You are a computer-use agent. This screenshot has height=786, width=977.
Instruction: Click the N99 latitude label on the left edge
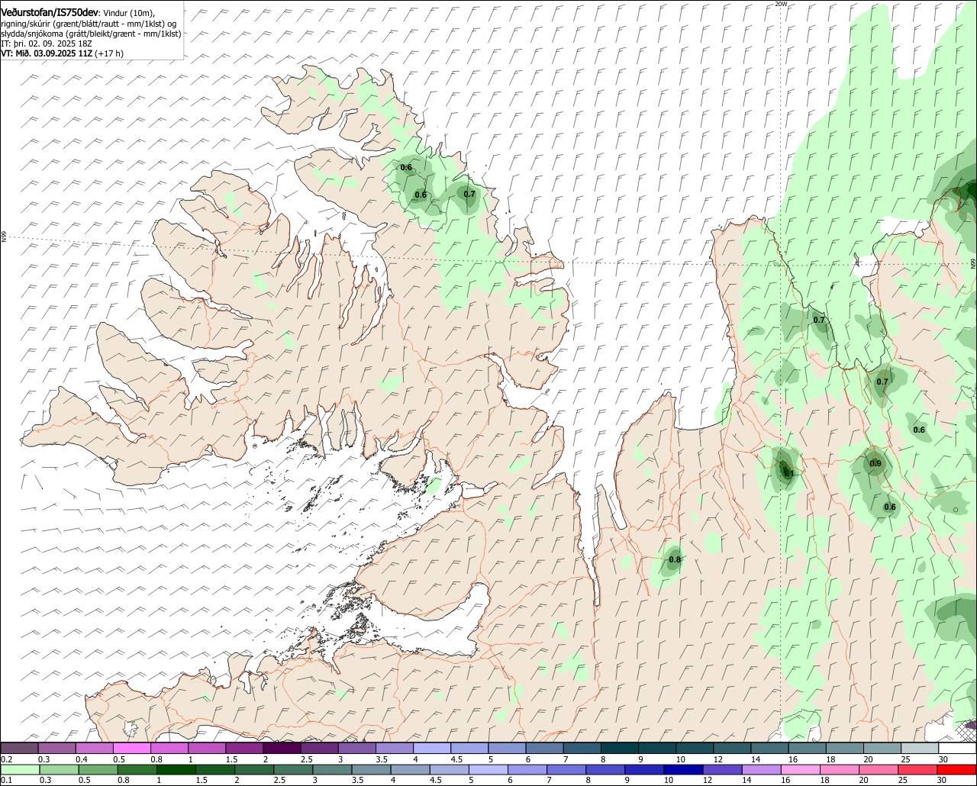click(4, 237)
